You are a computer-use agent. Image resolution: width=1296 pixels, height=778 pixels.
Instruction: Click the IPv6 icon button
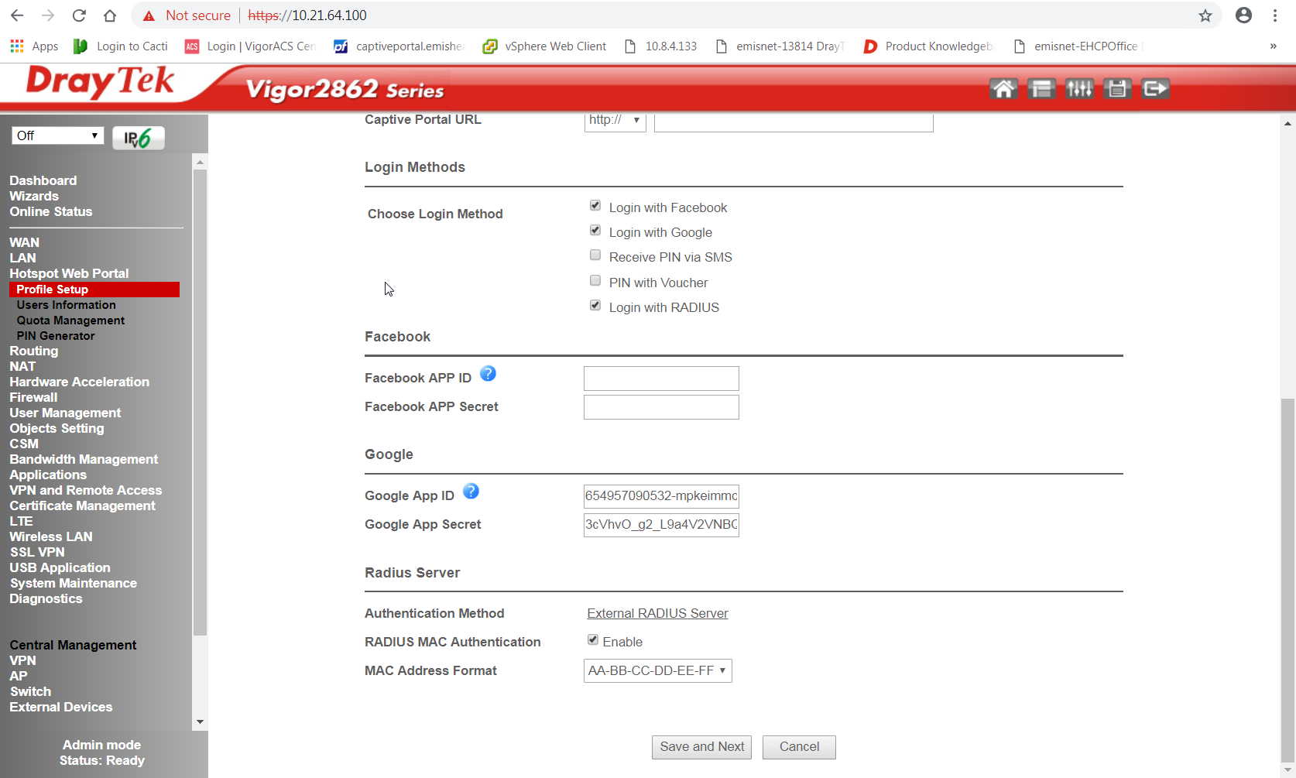[x=139, y=138]
